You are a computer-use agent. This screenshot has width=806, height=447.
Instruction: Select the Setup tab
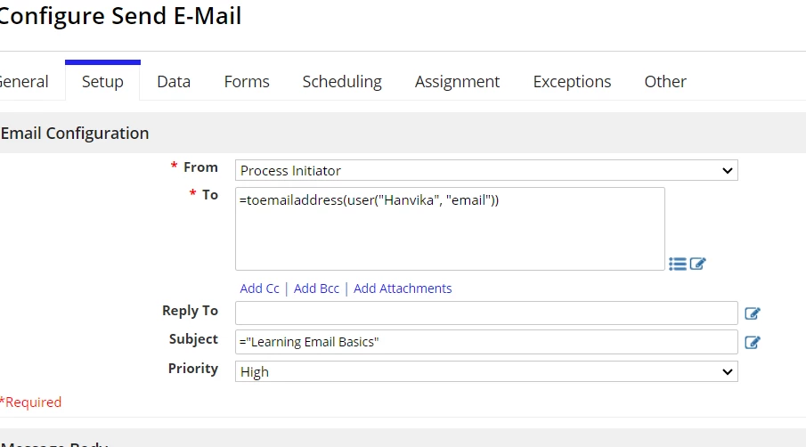tap(102, 82)
